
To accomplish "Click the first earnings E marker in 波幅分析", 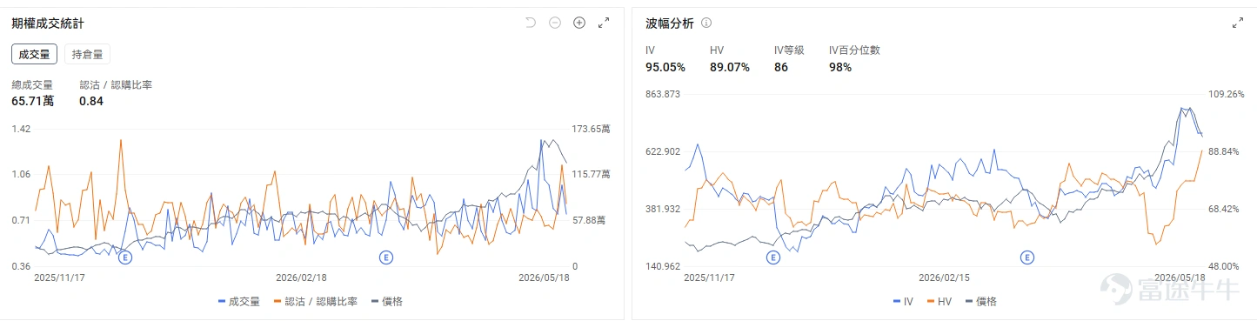I will coord(772,257).
